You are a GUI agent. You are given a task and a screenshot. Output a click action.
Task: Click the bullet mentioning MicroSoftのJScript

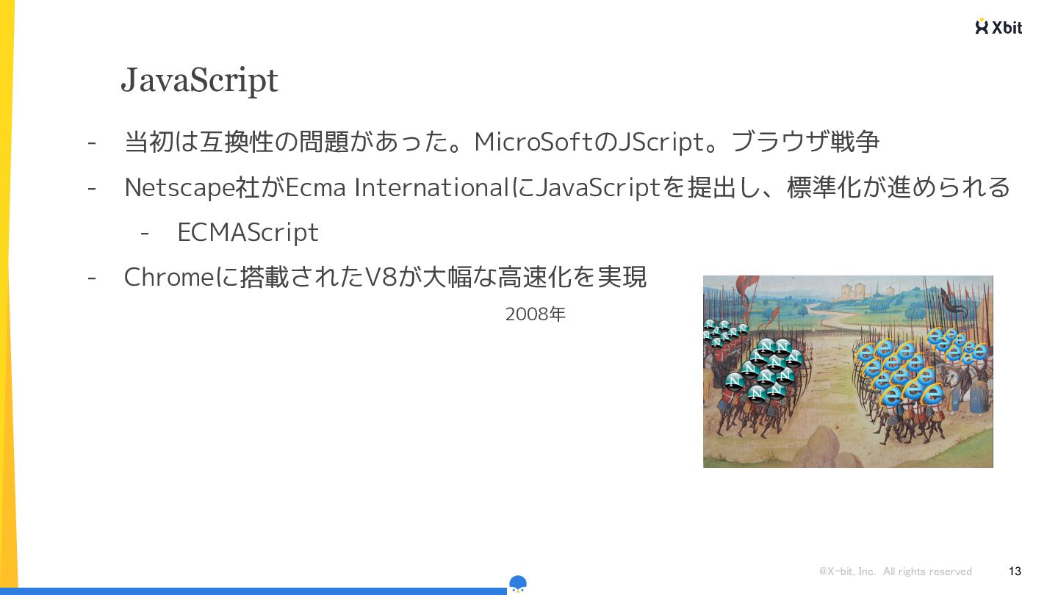[502, 142]
